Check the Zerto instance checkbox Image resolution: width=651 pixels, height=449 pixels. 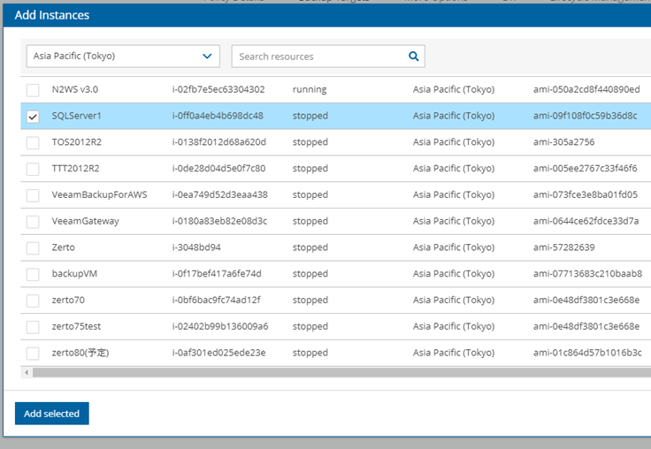[x=33, y=247]
